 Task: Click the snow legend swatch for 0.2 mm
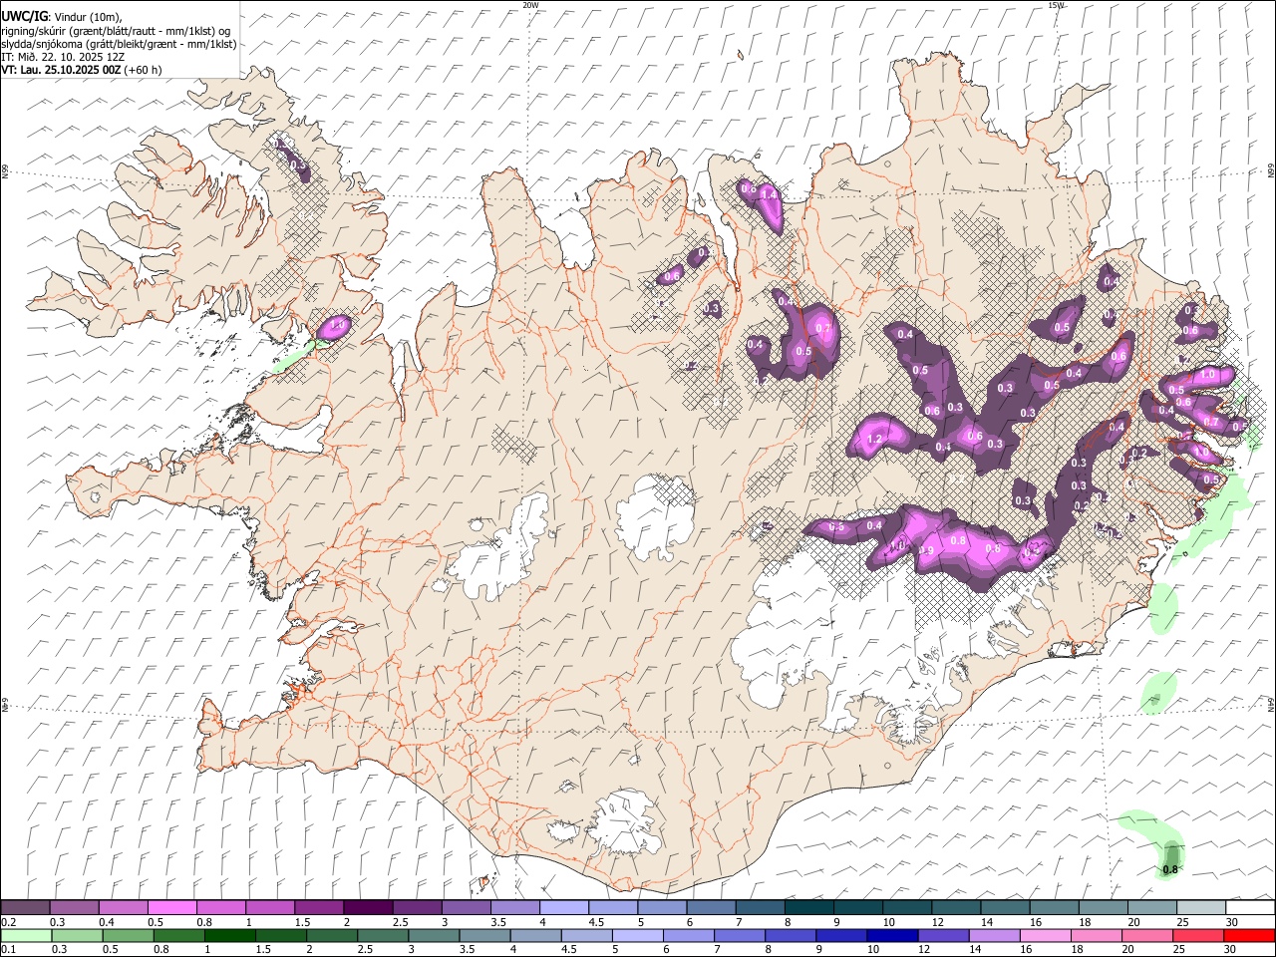pos(25,908)
